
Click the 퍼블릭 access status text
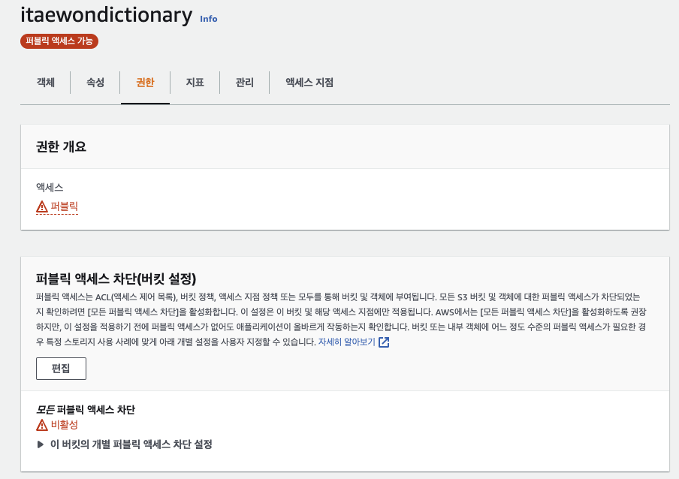point(64,206)
